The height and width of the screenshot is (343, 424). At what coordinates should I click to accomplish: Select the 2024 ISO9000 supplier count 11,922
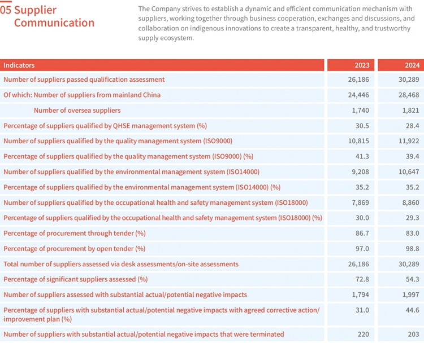pyautogui.click(x=408, y=140)
